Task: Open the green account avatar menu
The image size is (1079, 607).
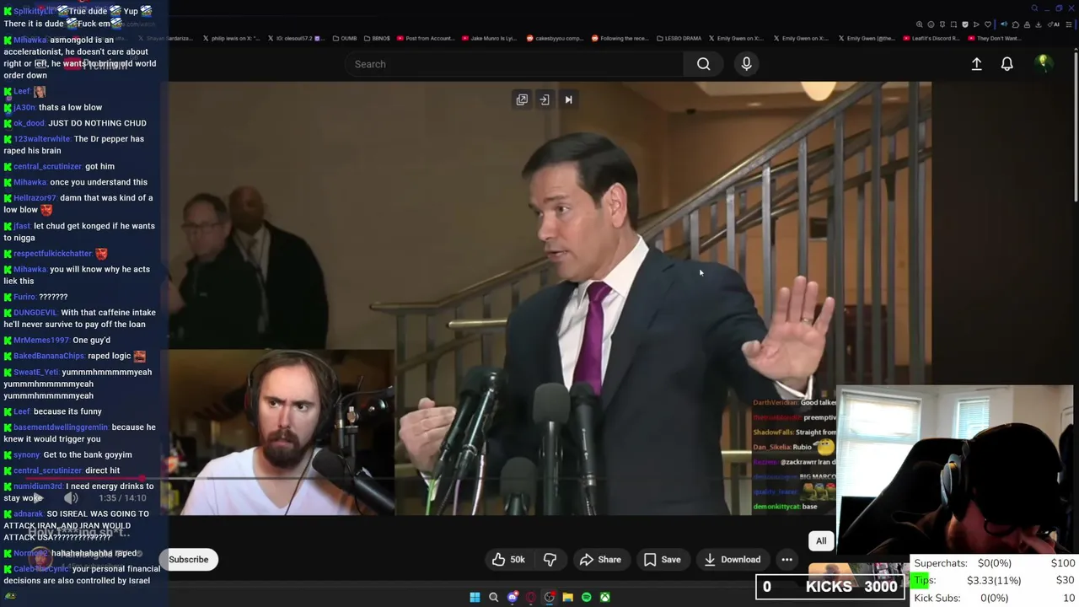Action: tap(1044, 63)
